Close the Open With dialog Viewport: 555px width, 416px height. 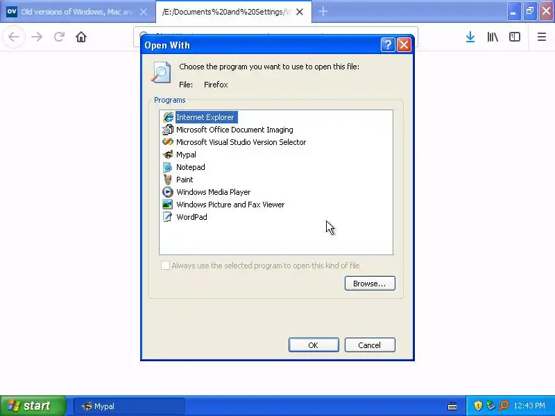404,45
